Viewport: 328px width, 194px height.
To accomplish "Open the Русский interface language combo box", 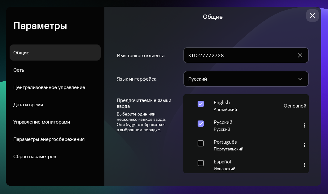I will [x=242, y=79].
